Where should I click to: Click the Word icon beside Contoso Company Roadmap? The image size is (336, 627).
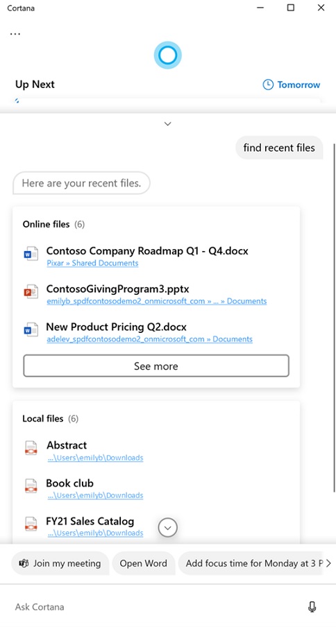click(31, 255)
